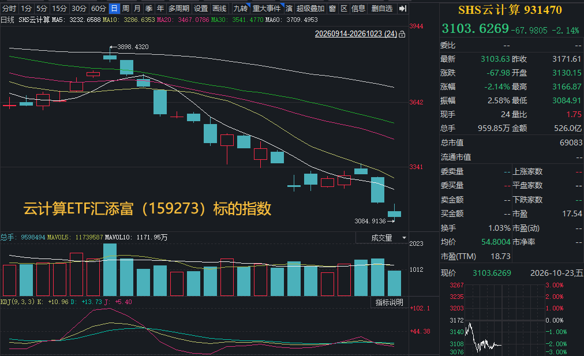
Task: Open the 信息 info panel
Action: click(x=358, y=9)
